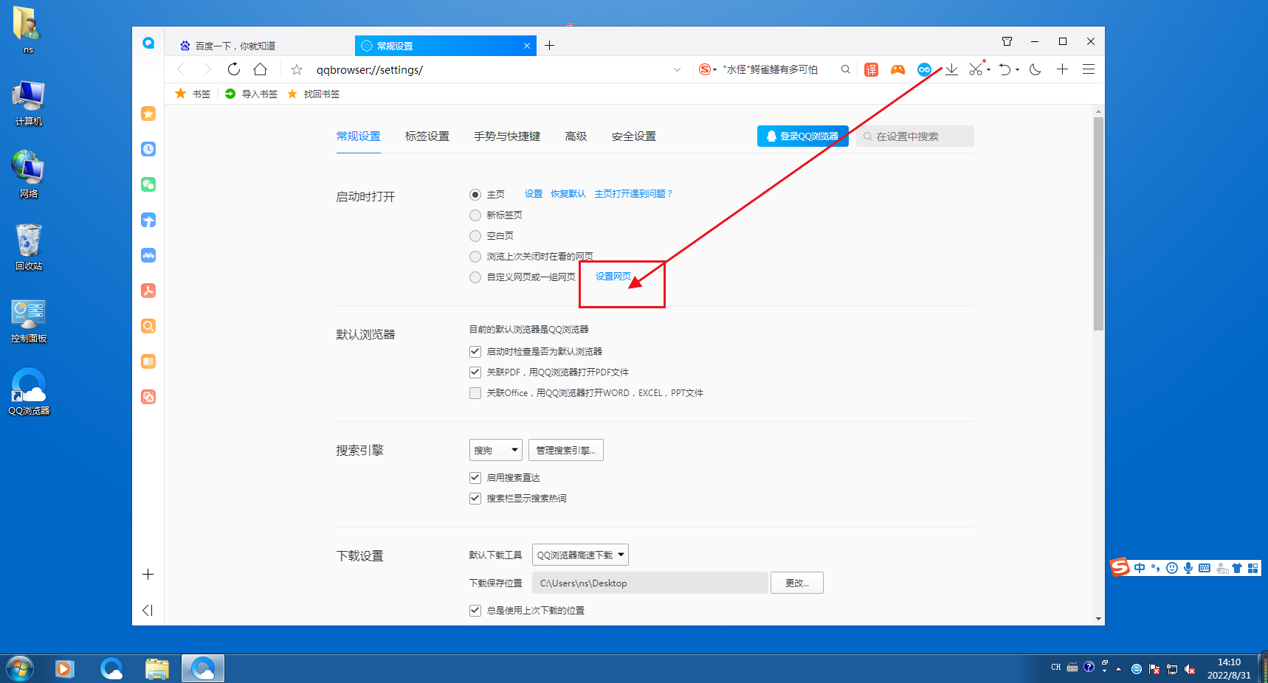Viewport: 1268px width, 683px height.
Task: Open the translate tool icon
Action: 872,69
